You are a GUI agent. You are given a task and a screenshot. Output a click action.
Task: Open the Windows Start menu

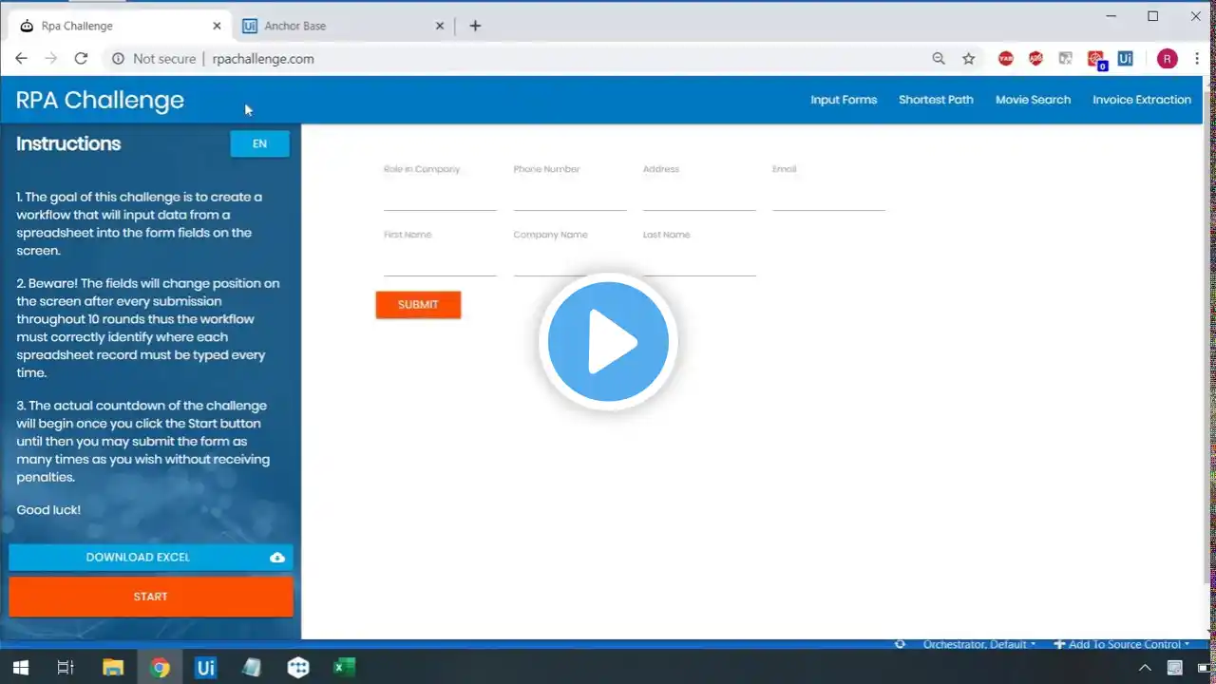20,668
